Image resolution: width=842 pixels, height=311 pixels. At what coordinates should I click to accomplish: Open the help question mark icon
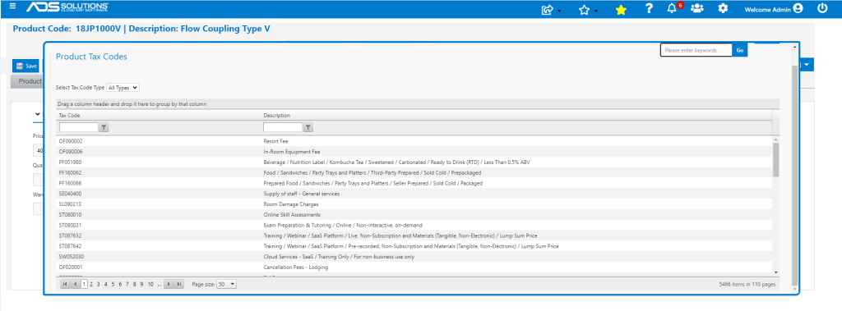pyautogui.click(x=649, y=8)
